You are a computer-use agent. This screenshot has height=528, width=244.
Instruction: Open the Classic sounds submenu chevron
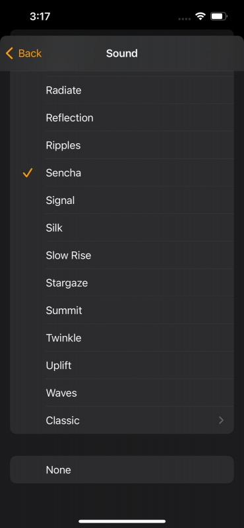[221, 420]
